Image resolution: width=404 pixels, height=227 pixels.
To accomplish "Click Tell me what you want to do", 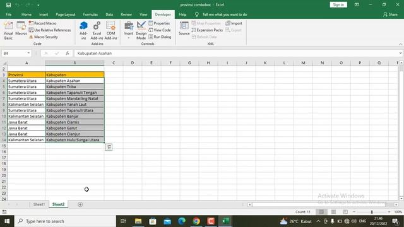I will (x=225, y=15).
